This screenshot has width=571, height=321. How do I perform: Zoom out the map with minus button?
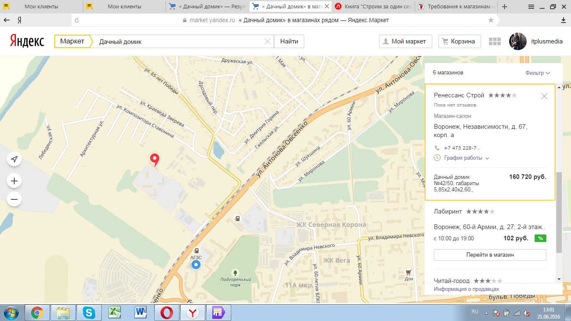(x=14, y=199)
